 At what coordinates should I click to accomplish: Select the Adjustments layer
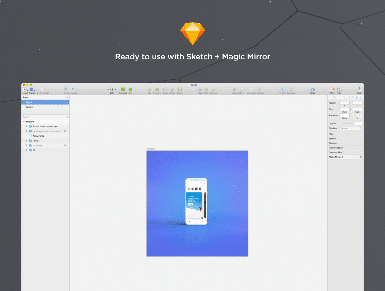[38, 136]
